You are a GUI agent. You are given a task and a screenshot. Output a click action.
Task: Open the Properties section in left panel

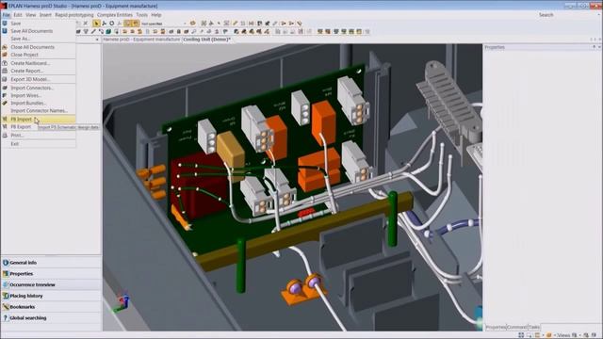point(51,274)
